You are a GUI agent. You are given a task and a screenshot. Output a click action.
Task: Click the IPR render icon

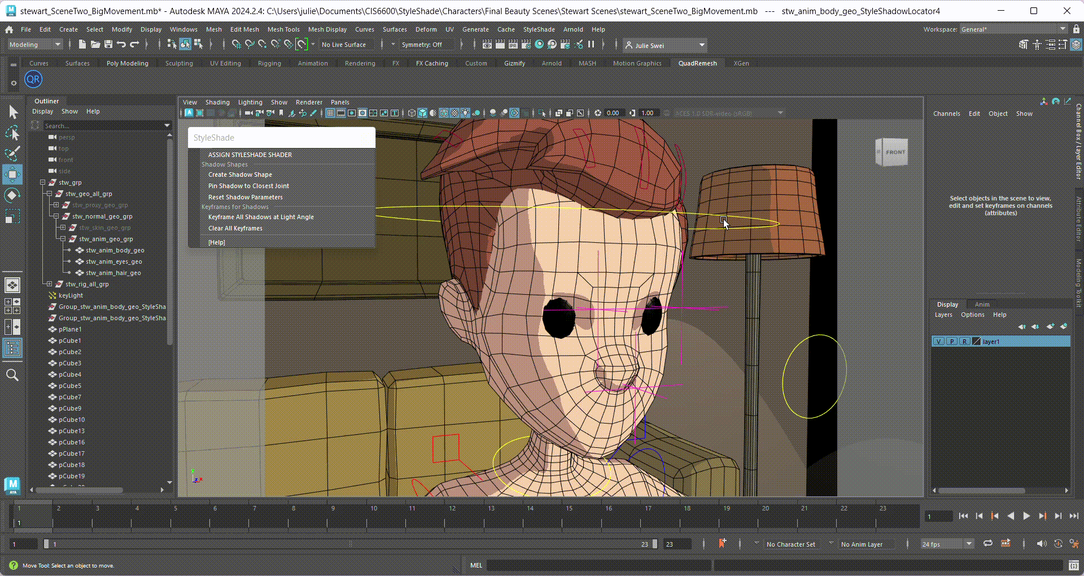[513, 45]
